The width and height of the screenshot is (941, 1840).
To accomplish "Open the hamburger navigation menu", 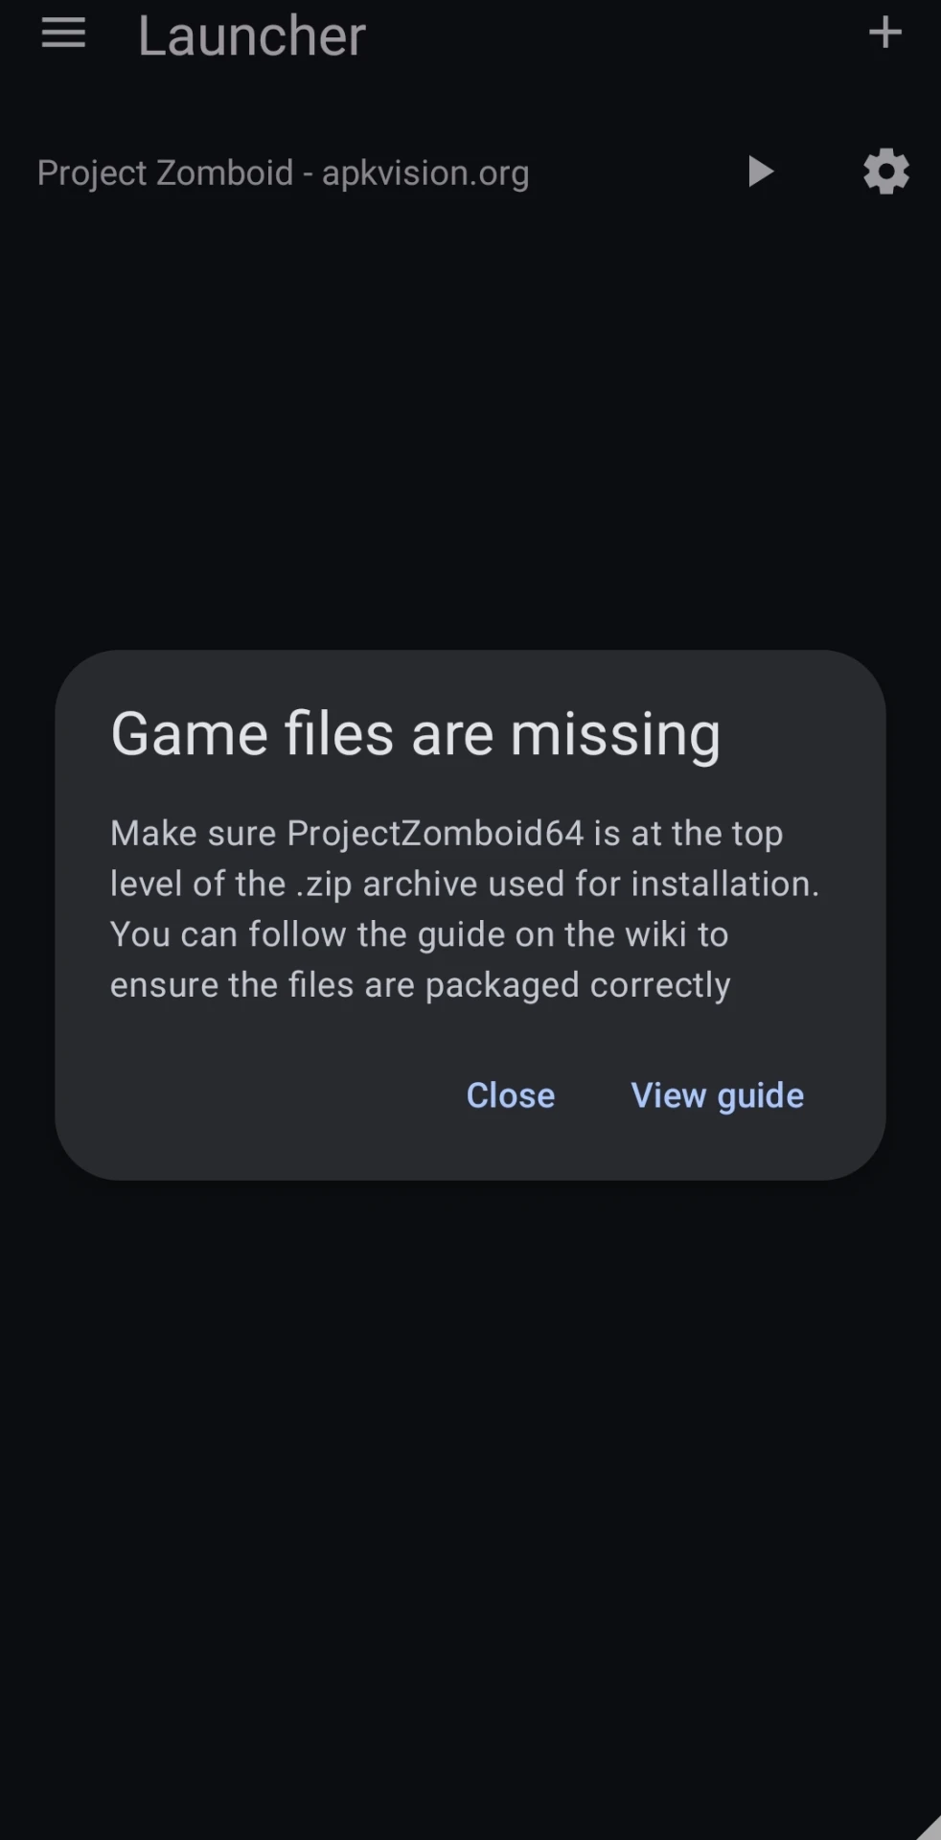I will click(63, 34).
